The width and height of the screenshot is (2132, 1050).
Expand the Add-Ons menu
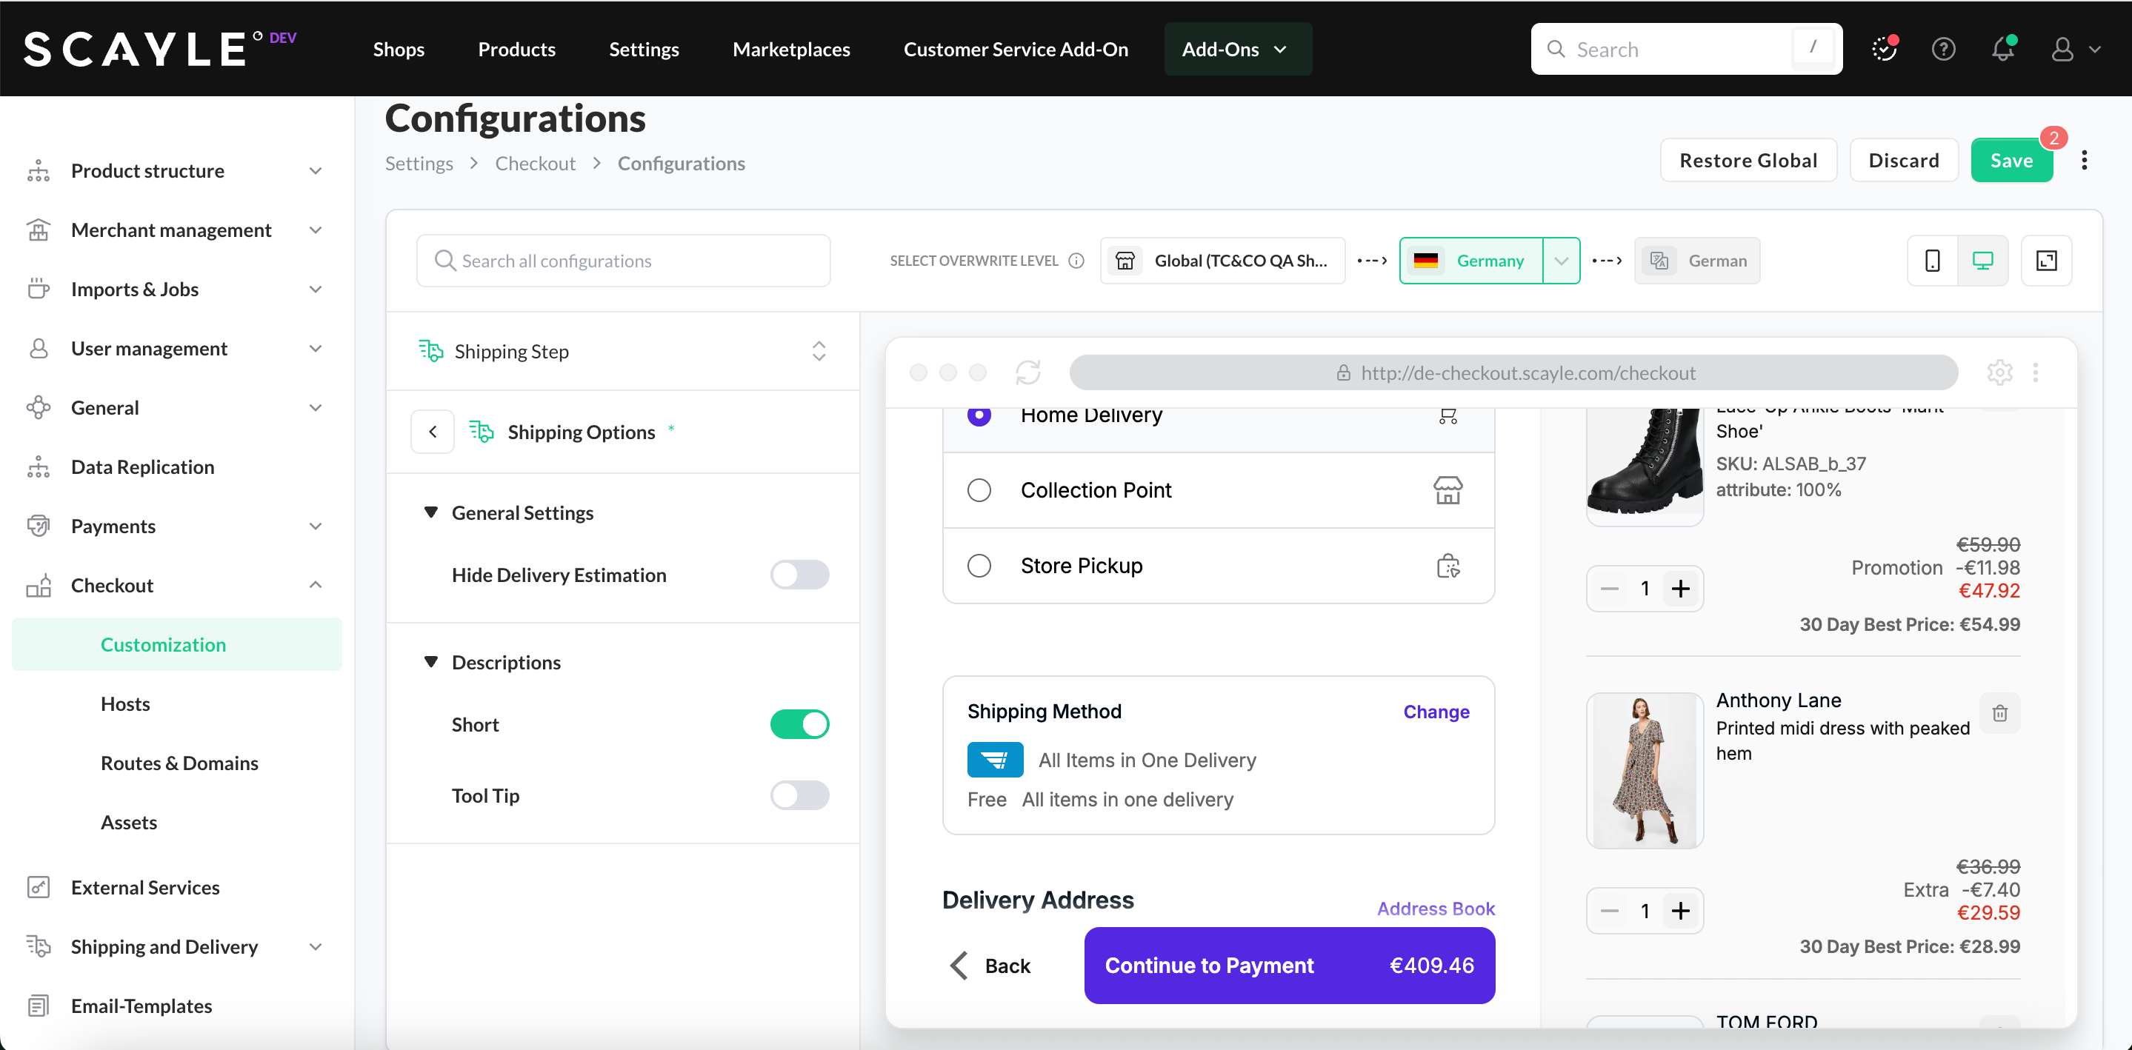1236,49
